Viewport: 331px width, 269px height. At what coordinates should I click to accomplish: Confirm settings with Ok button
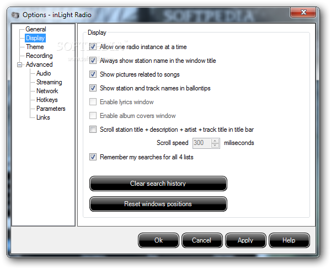158,240
